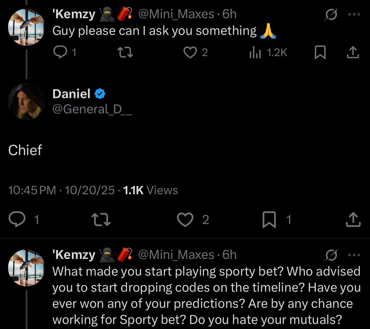The height and width of the screenshot is (329, 370).
Task: Retweet Daniel's "Chief" tweet
Action: (101, 220)
